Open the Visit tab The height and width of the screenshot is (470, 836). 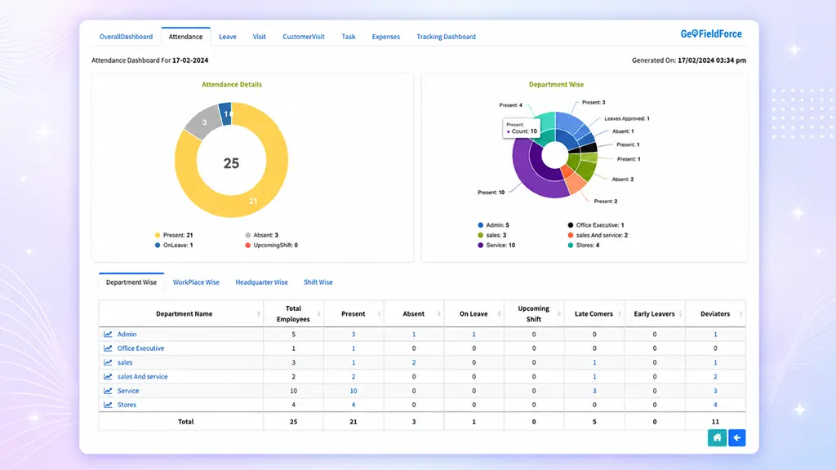pos(259,37)
